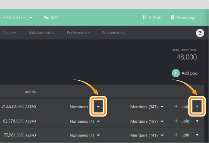The width and height of the screenshot is (209, 143).
Task: Click the plus icon in Members (141) row
Action: pos(176,135)
